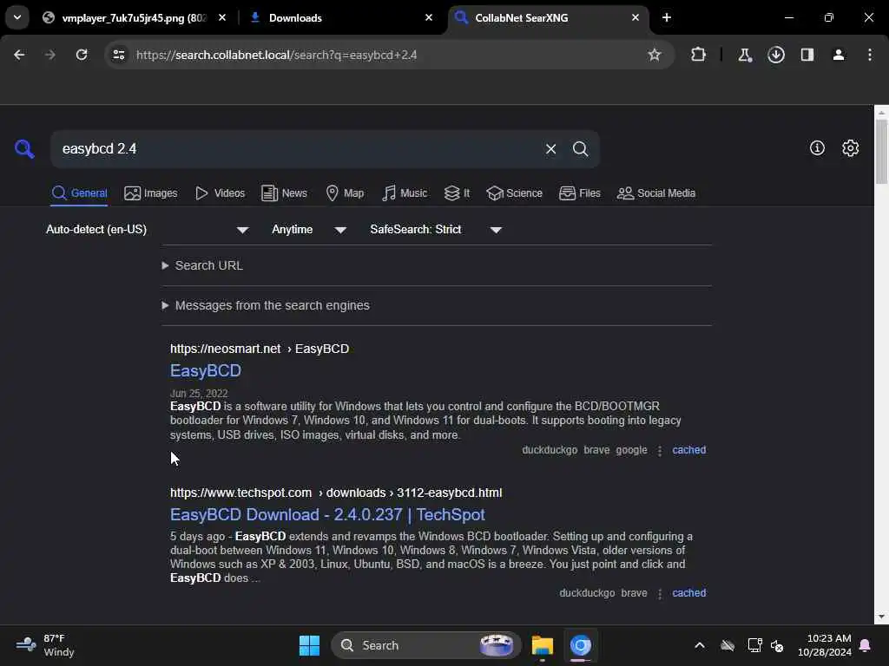Open File Explorer from the taskbar
889x666 pixels.
(543, 645)
